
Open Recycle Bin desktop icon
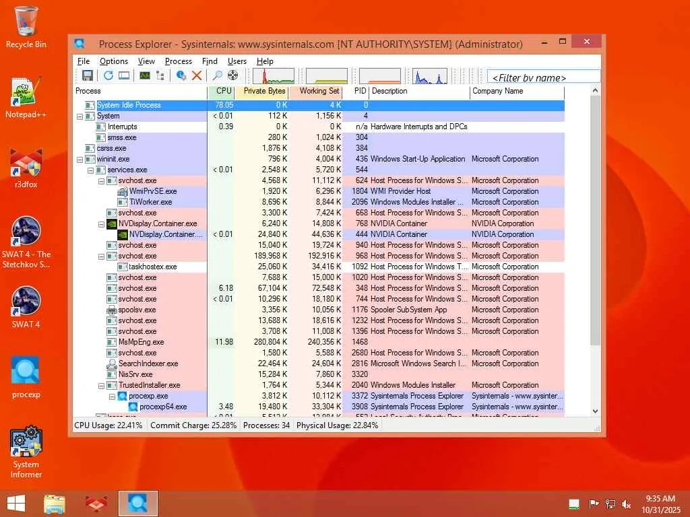(x=26, y=27)
